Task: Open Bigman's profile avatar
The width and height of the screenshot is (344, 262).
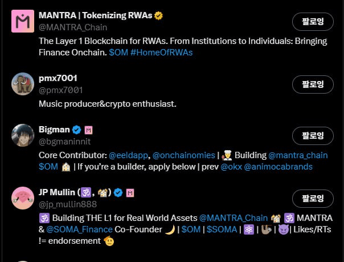Action: pos(23,135)
